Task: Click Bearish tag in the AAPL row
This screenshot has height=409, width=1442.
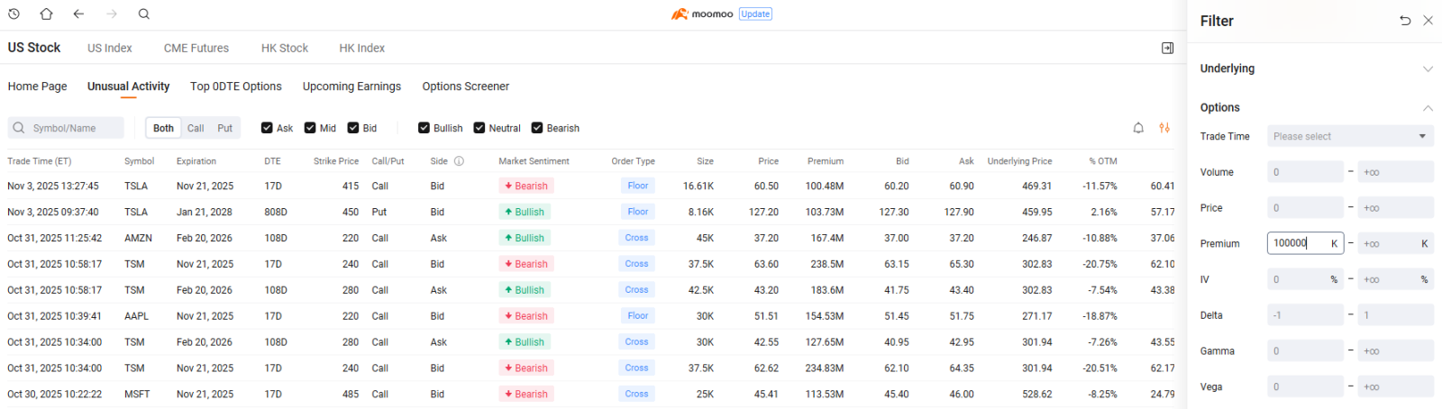Action: (x=525, y=316)
